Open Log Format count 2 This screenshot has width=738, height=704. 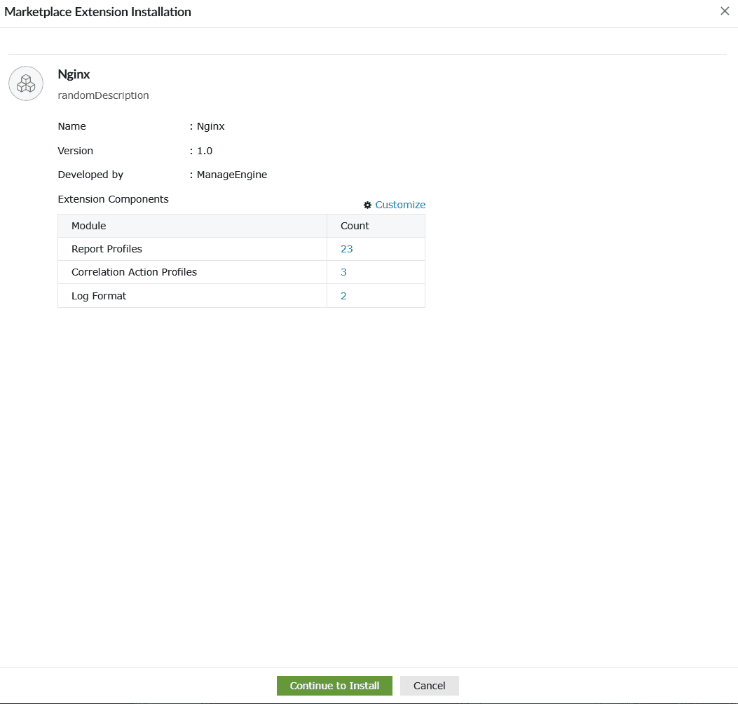343,296
